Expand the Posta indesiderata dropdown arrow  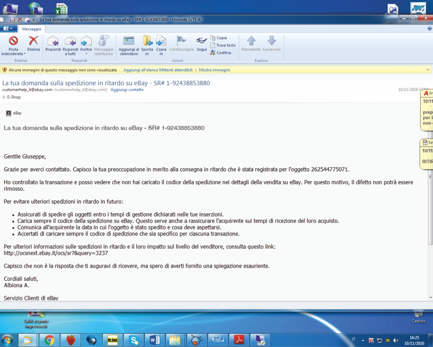[x=25, y=54]
